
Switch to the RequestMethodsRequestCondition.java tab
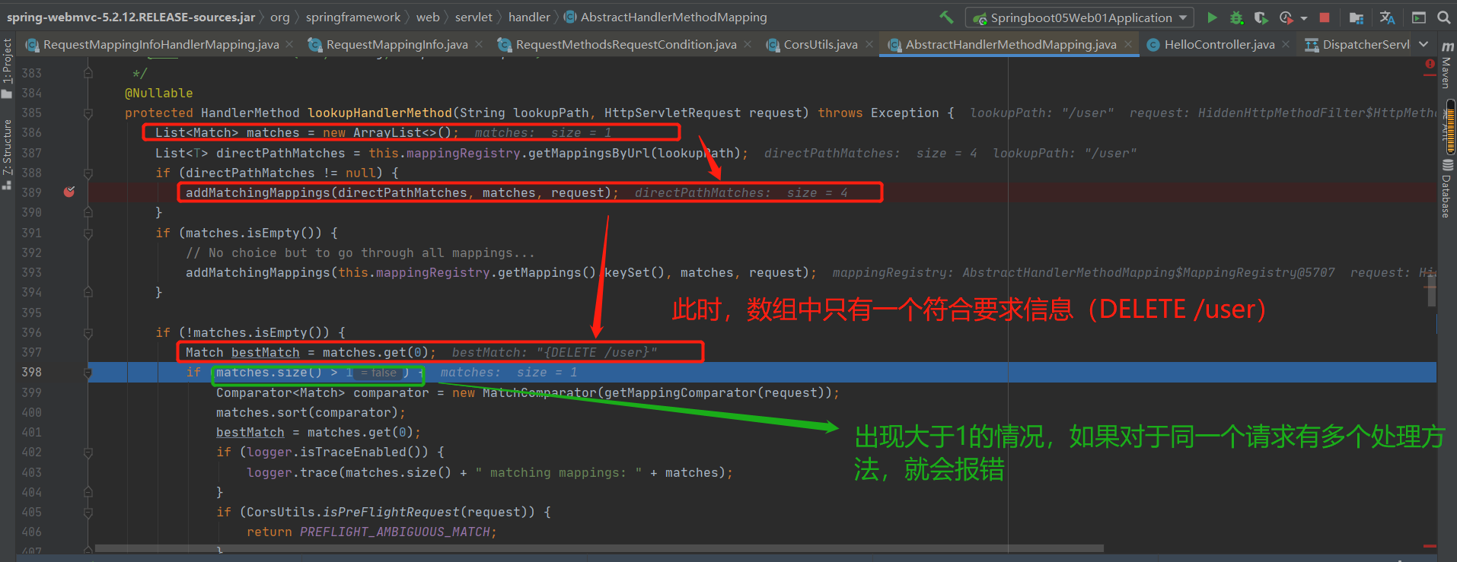[x=626, y=45]
